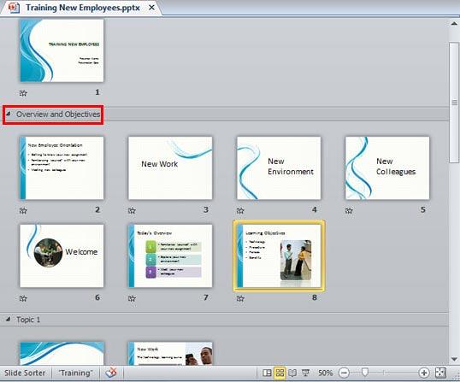Click slide number 8 label

315,298
